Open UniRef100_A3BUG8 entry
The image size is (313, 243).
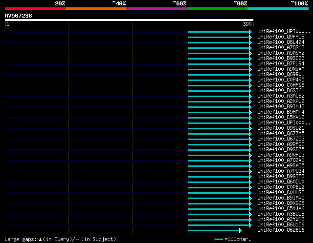281,214
